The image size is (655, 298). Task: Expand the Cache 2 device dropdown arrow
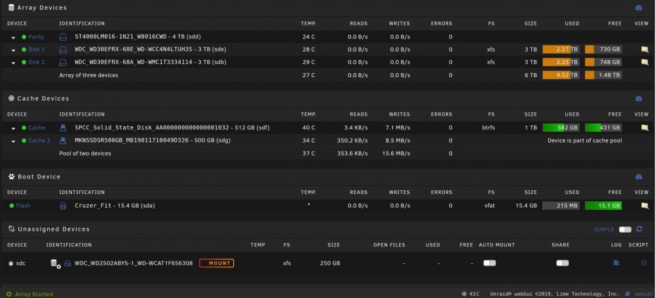13,141
